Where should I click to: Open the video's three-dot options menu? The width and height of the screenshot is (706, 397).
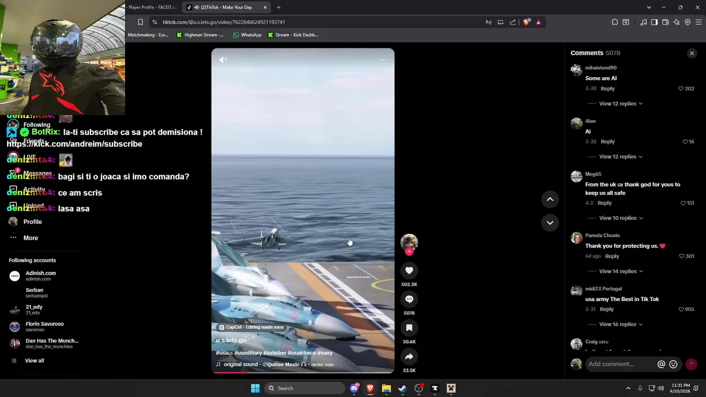382,60
